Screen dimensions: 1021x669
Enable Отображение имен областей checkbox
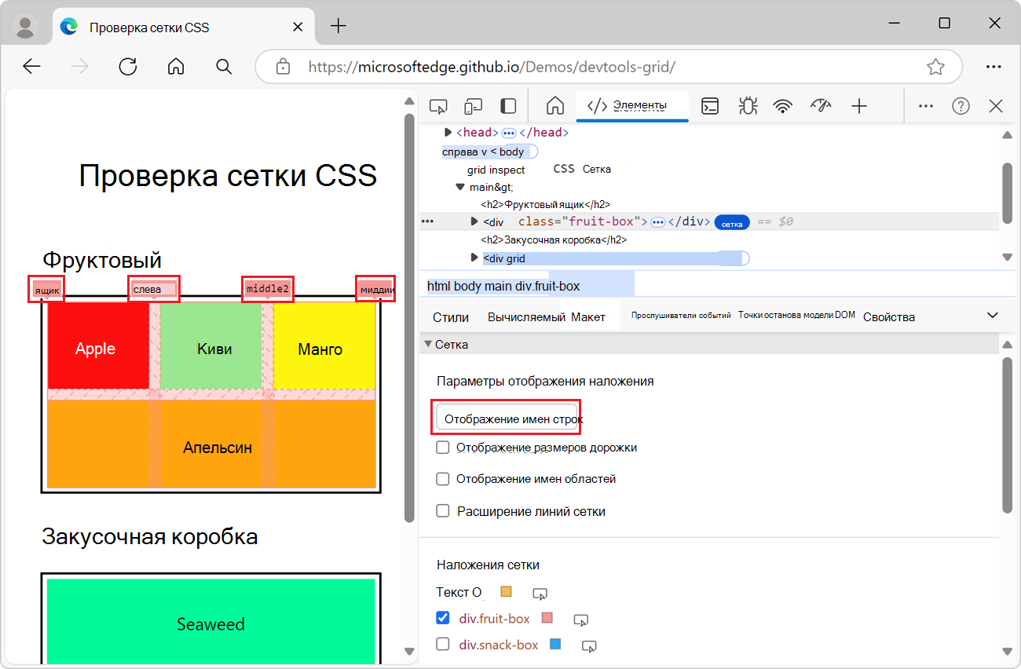click(x=442, y=479)
